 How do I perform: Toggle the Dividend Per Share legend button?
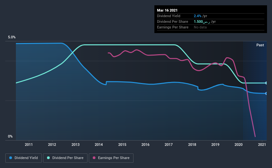coord(65,158)
